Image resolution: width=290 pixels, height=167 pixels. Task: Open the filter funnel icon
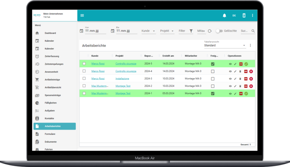[191, 31]
